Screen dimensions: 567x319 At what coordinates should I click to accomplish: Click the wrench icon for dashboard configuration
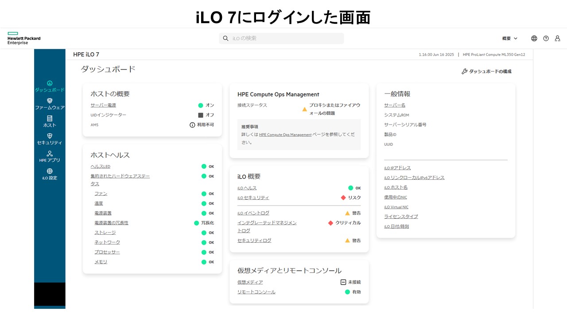(464, 71)
